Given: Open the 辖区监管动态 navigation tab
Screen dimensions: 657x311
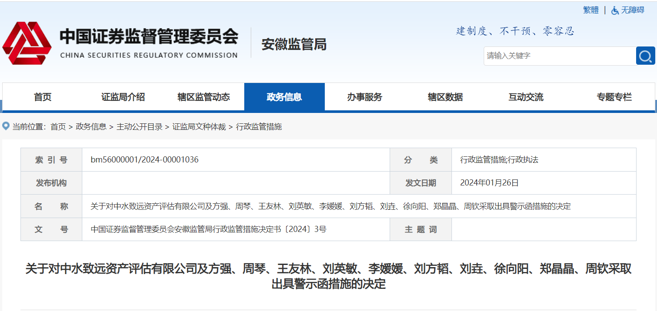Looking at the screenshot, I should coord(204,97).
